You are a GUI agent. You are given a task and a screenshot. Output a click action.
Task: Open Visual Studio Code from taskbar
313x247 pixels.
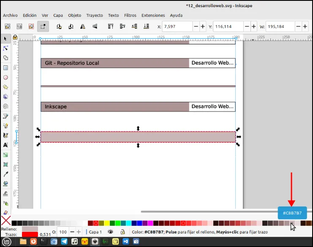coord(126,242)
